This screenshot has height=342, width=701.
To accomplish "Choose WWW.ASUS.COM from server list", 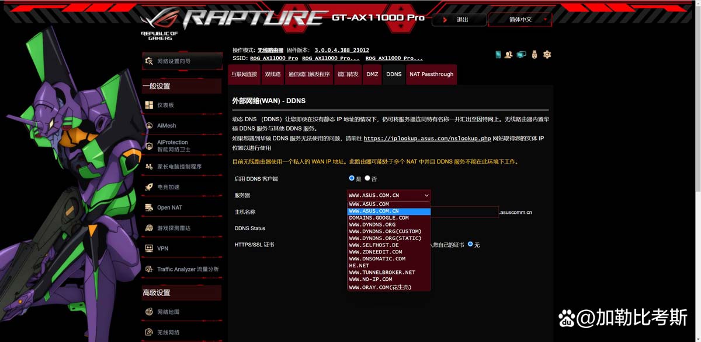I will tap(389, 205).
